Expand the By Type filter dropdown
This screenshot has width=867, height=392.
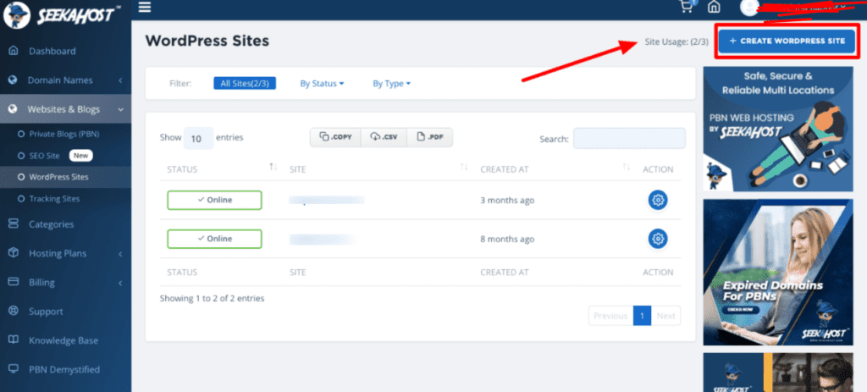pos(391,84)
